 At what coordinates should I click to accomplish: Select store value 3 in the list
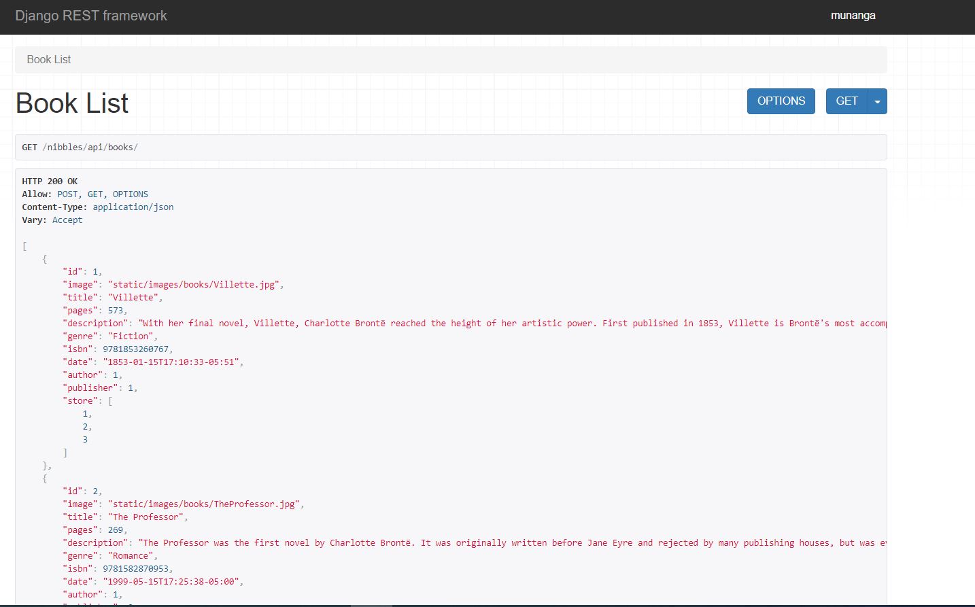[x=85, y=440]
